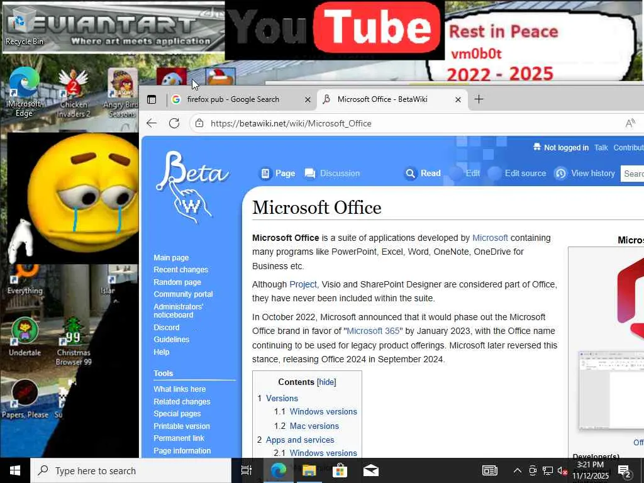644x483 pixels.
Task: Open notification center icon
Action: 625,471
